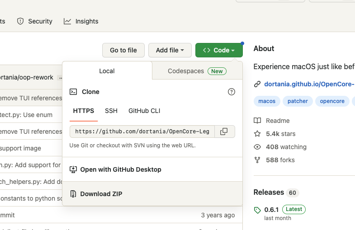Click the eye icon beside 408 watching
355x230 pixels.
pyautogui.click(x=257, y=147)
